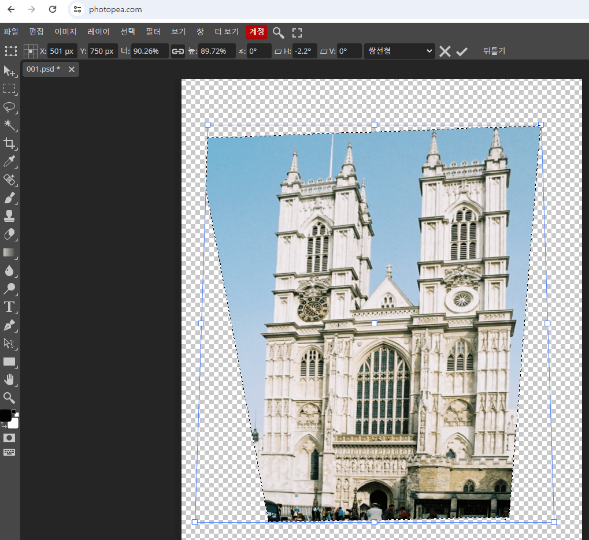
Task: Open the 창 menu
Action: click(200, 32)
